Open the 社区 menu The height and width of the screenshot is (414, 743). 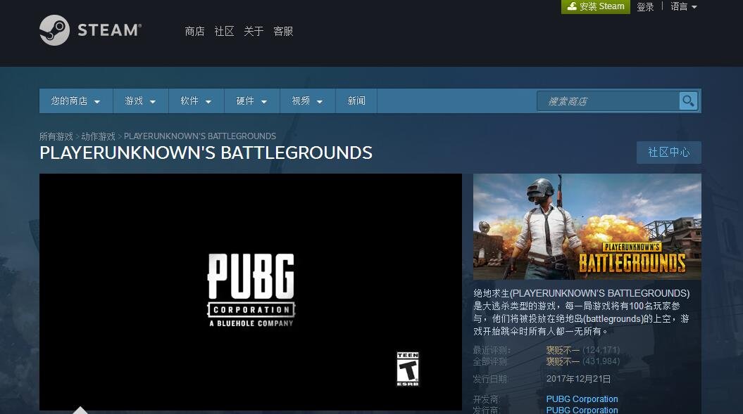pyautogui.click(x=223, y=31)
